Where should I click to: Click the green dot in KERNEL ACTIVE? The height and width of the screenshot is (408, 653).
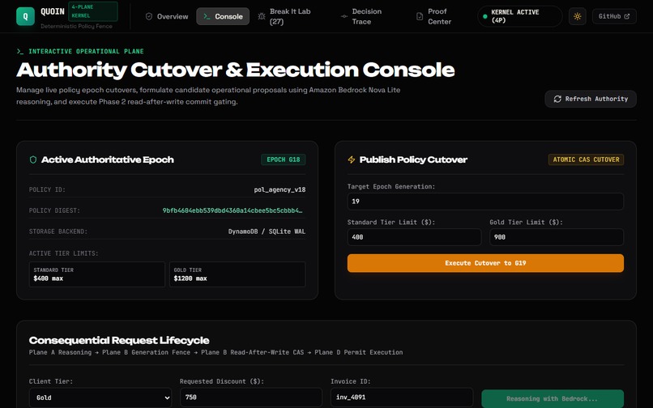pos(485,17)
